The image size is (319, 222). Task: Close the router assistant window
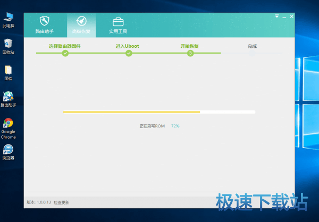291,16
